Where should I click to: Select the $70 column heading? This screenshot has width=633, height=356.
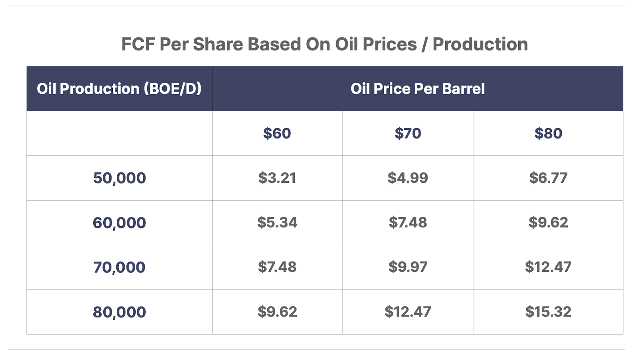(x=408, y=133)
